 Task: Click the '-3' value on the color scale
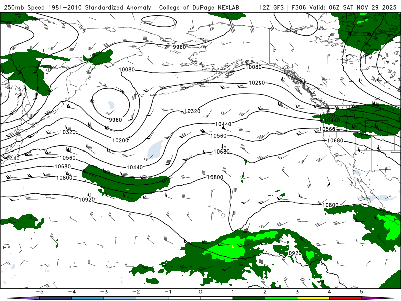click(104, 292)
